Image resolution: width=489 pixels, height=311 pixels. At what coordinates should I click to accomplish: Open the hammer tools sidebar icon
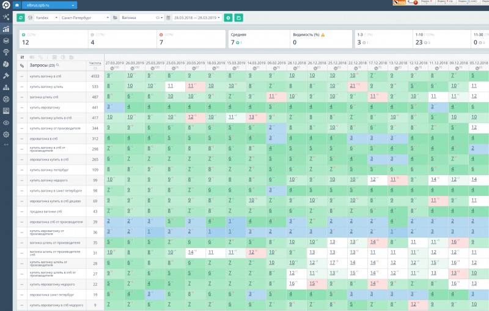[x=6, y=75]
